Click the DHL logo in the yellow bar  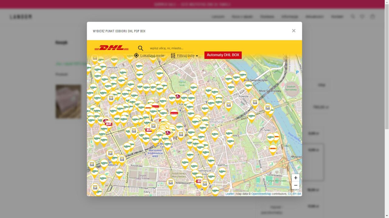tap(112, 48)
